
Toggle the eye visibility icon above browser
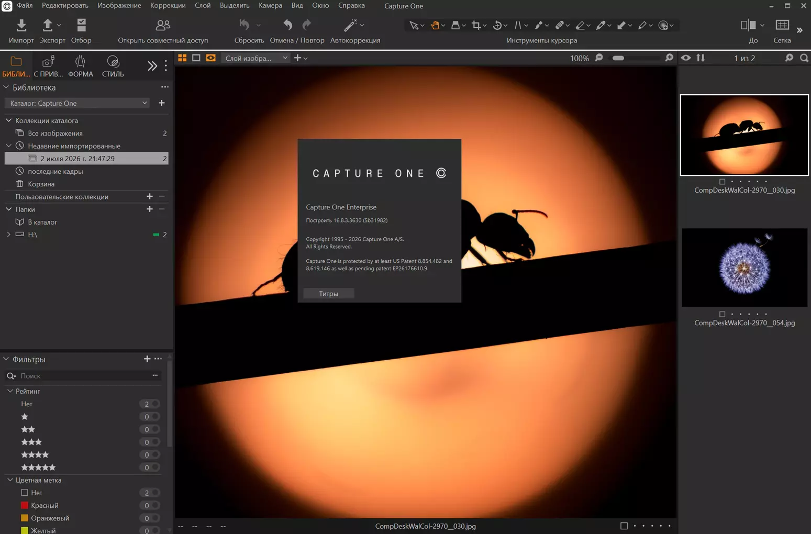pos(686,58)
